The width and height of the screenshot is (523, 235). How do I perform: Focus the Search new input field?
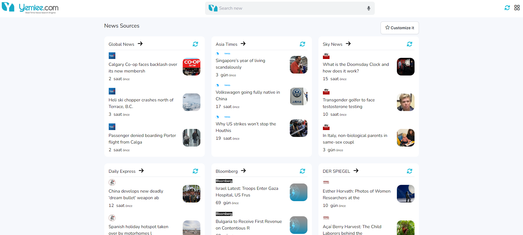click(290, 8)
